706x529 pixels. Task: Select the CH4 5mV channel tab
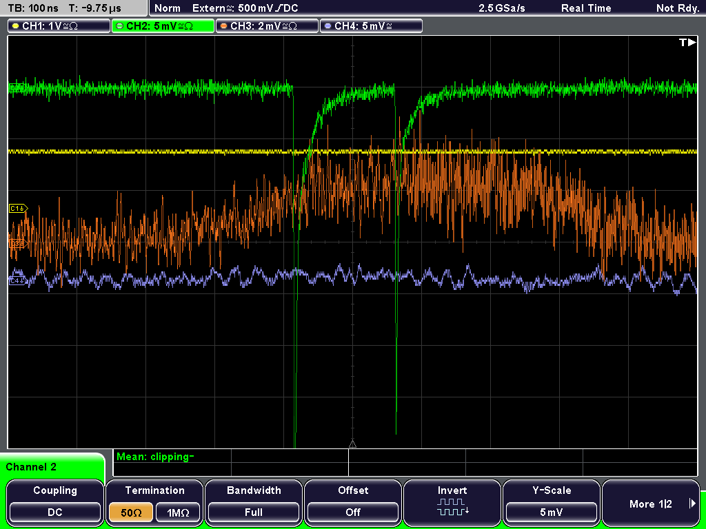click(x=371, y=26)
